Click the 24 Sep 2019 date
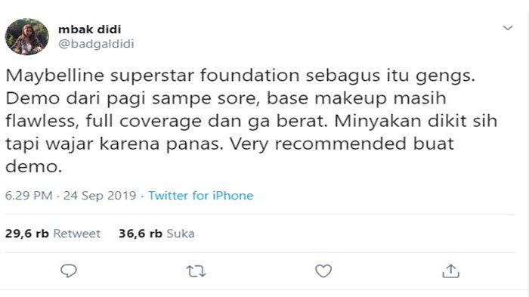Image resolution: width=529 pixels, height=297 pixels. pyautogui.click(x=100, y=196)
